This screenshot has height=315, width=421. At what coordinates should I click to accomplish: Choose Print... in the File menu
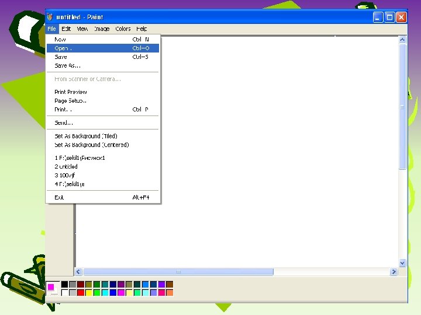click(103, 110)
